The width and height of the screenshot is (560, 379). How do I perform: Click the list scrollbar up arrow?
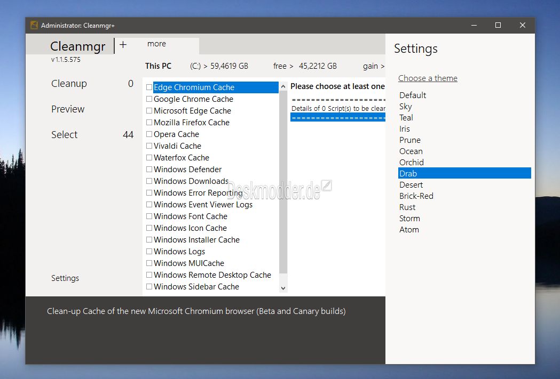[x=283, y=87]
